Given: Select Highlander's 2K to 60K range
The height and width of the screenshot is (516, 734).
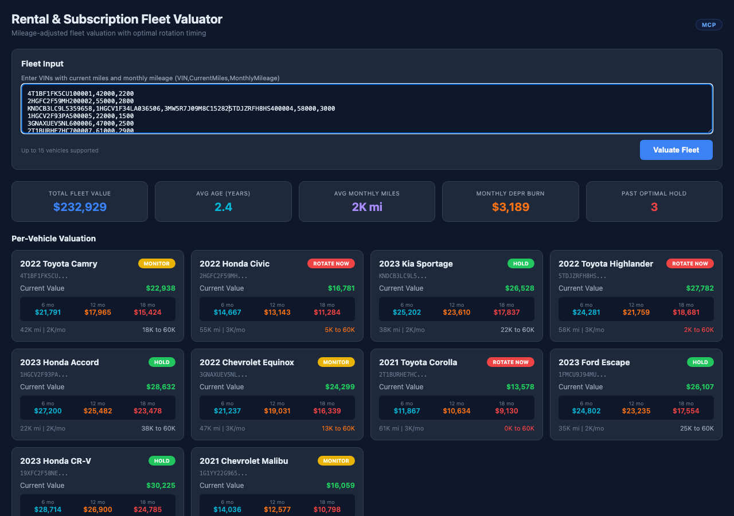Looking at the screenshot, I should pyautogui.click(x=699, y=330).
